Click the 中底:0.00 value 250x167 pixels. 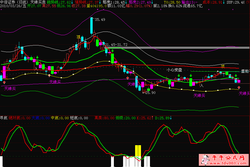[x=60, y=118]
